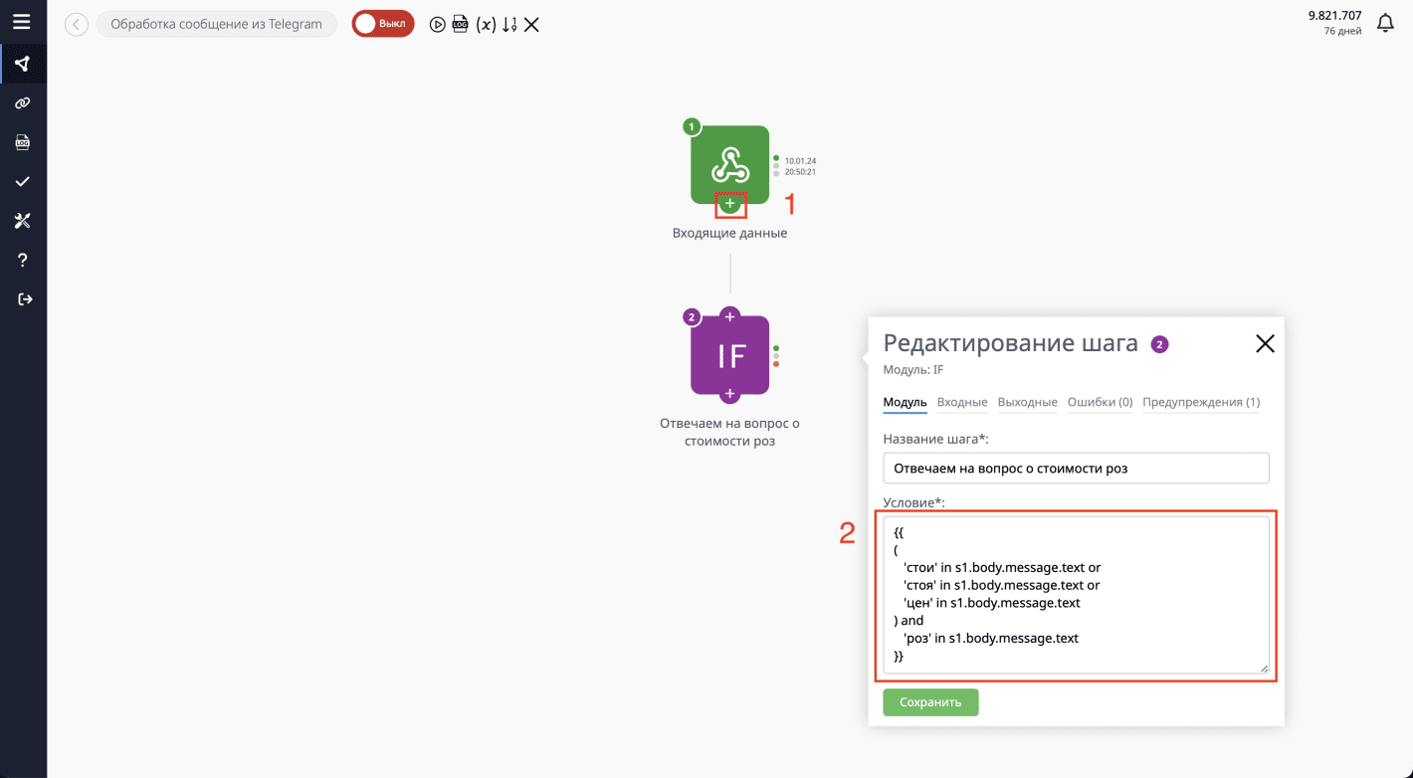Viewport: 1413px width, 778px height.
Task: Click the numeric sort icon in the toolbar
Action: tap(510, 24)
